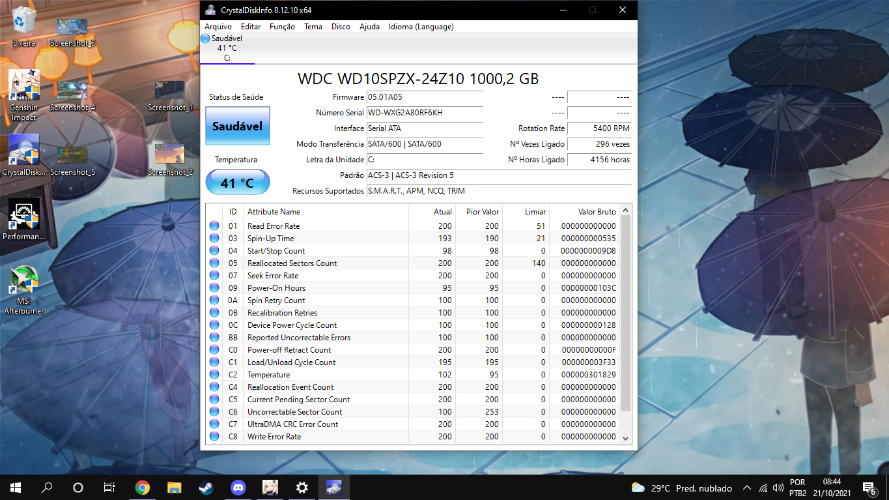Click the weather widget 29°C Pred. nublado
The height and width of the screenshot is (500, 889).
tap(681, 488)
